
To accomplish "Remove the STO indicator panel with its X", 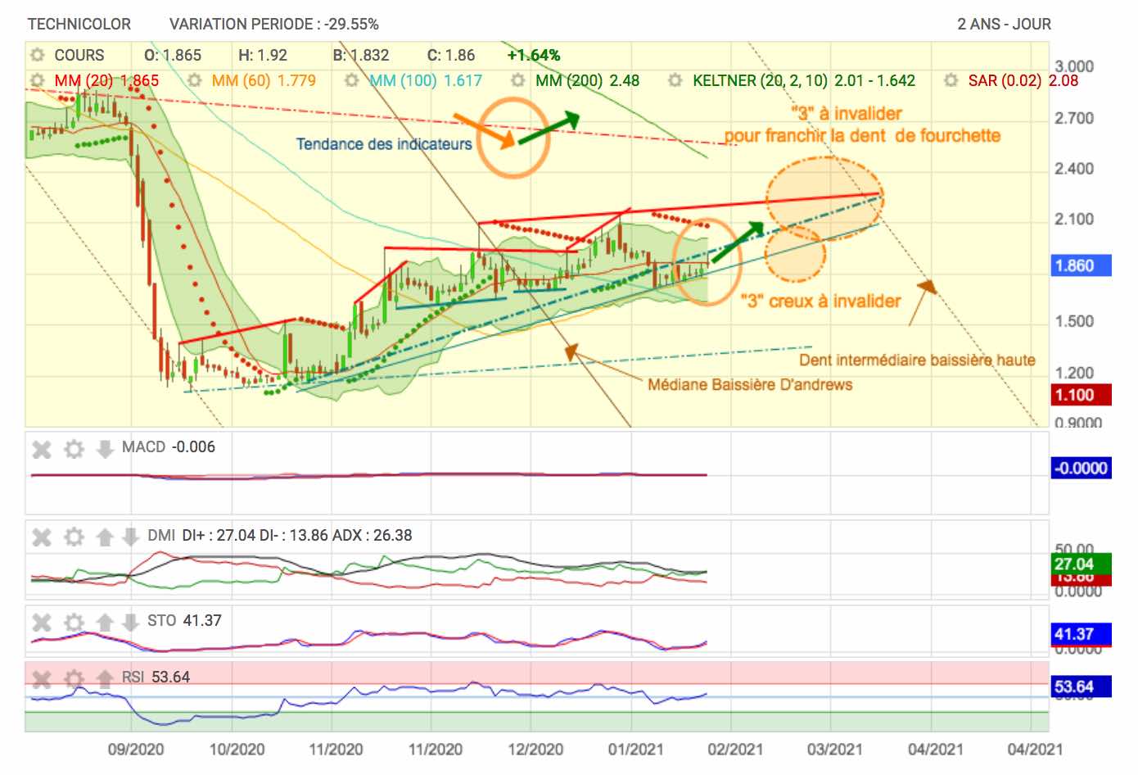I will point(42,623).
